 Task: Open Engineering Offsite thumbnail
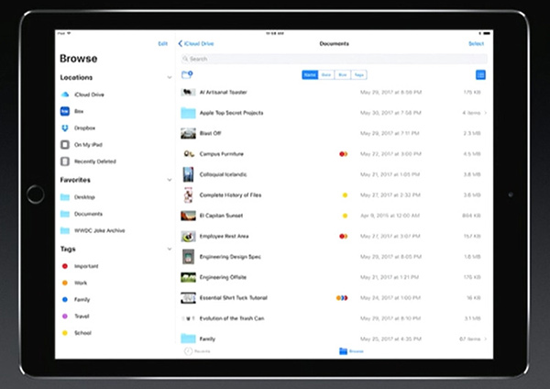pyautogui.click(x=188, y=277)
